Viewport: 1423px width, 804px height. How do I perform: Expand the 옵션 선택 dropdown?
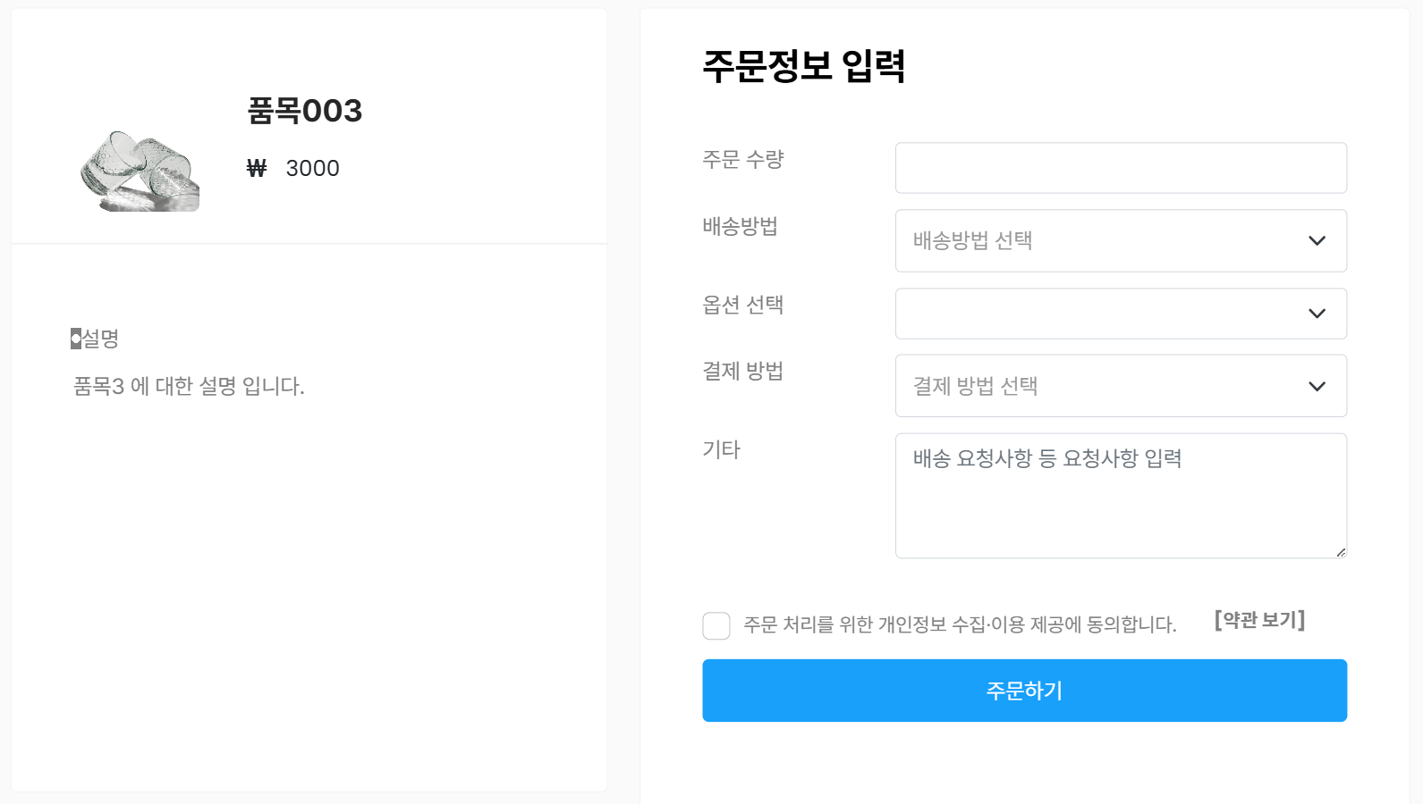click(x=1120, y=313)
